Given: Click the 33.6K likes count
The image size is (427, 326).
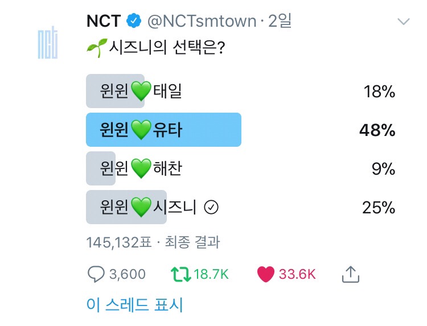Looking at the screenshot, I should pos(297,274).
